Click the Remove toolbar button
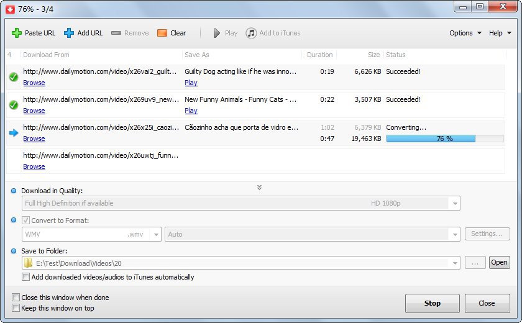Viewport: 522px width, 323px height. point(130,33)
